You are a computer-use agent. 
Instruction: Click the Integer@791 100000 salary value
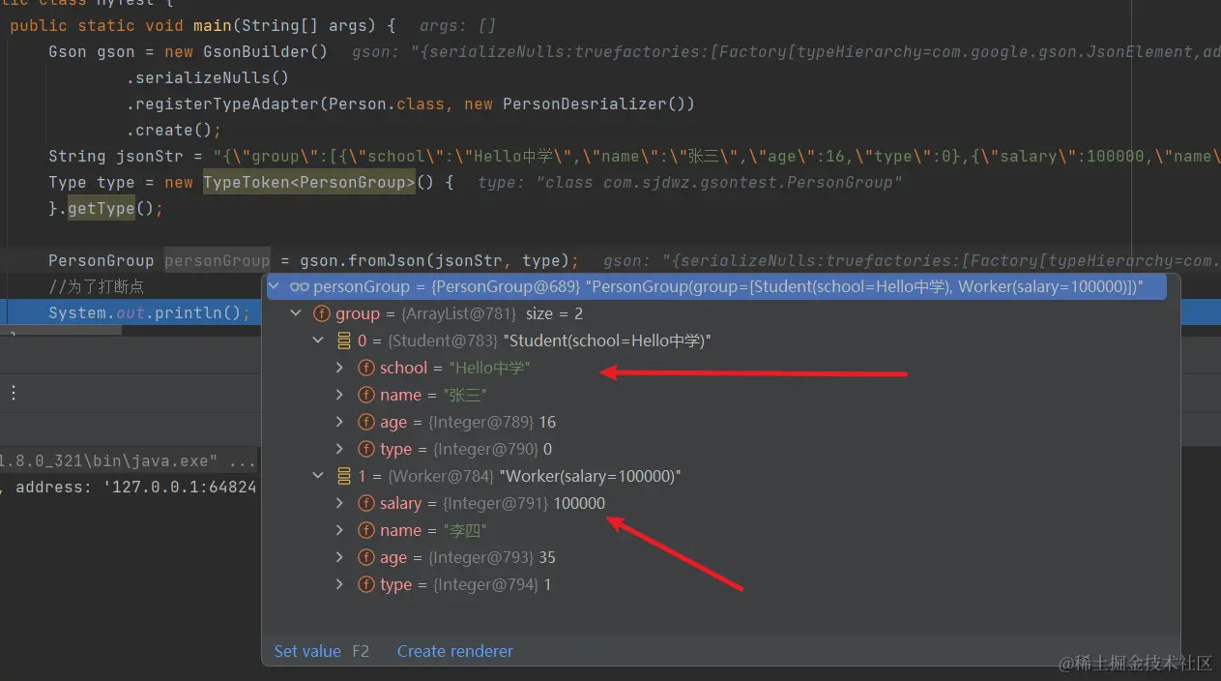(x=524, y=503)
